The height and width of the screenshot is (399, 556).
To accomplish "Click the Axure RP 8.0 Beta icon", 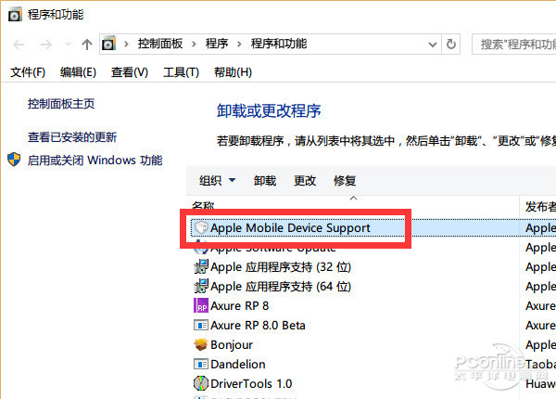I will (x=201, y=325).
